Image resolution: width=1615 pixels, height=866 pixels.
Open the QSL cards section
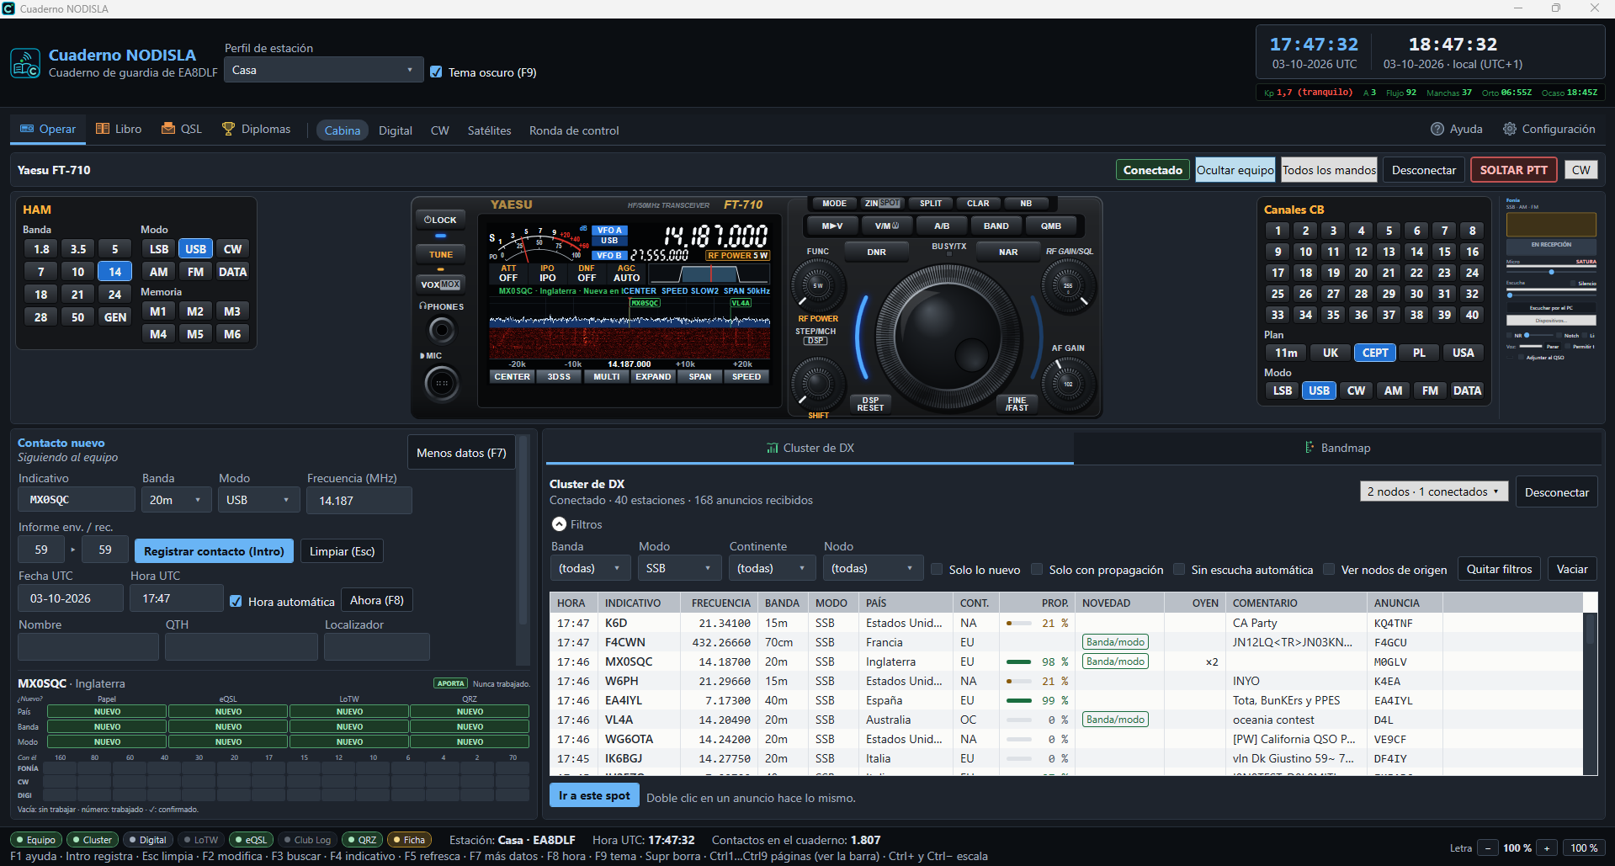[182, 129]
